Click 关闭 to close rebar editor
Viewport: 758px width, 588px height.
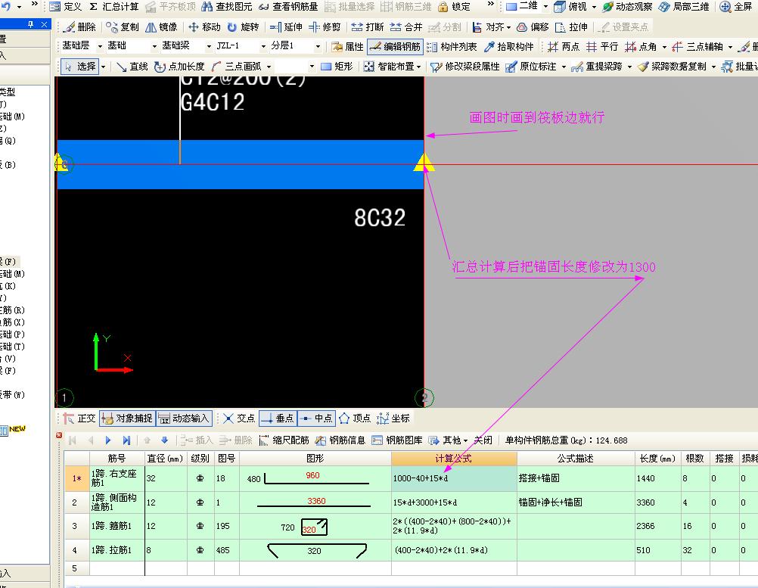click(483, 440)
